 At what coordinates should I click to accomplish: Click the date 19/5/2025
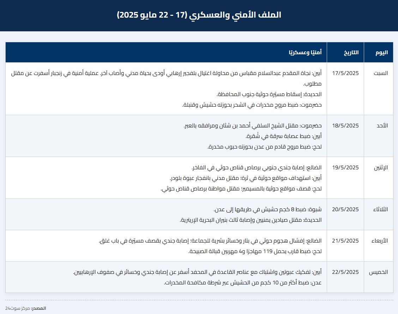[x=345, y=168]
